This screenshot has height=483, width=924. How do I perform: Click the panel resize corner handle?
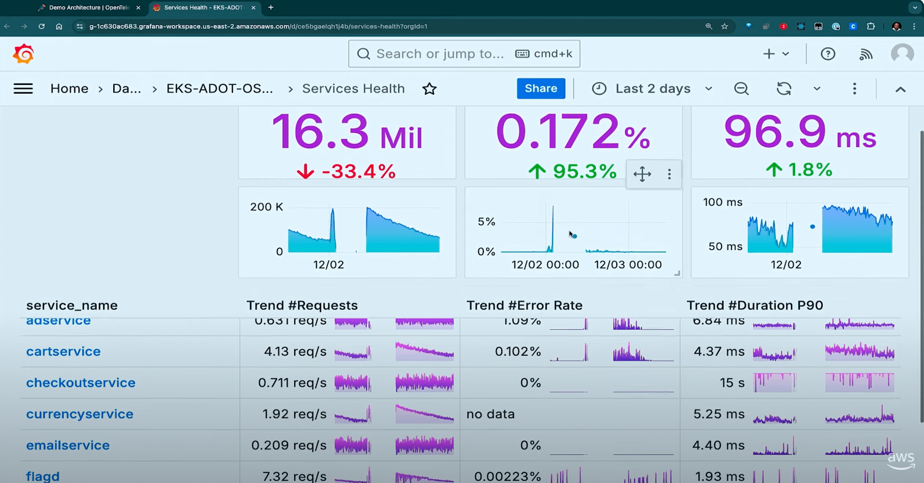677,273
